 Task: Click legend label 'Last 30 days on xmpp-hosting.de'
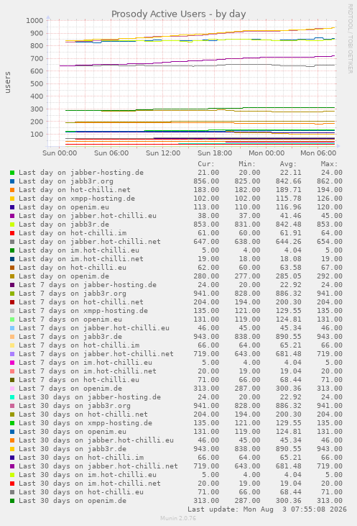[x=85, y=423]
